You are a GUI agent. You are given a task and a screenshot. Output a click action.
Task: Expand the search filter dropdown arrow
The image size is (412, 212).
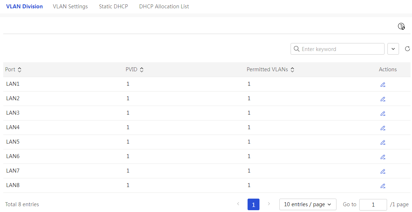[393, 49]
